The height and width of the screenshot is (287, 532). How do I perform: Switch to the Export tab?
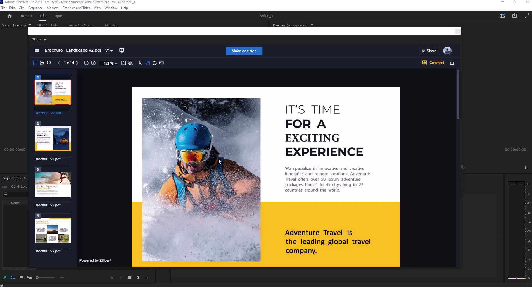[x=58, y=16]
